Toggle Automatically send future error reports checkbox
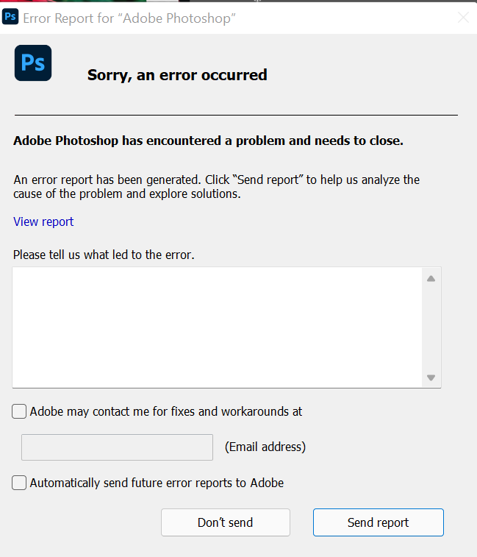The height and width of the screenshot is (557, 477). [x=20, y=483]
